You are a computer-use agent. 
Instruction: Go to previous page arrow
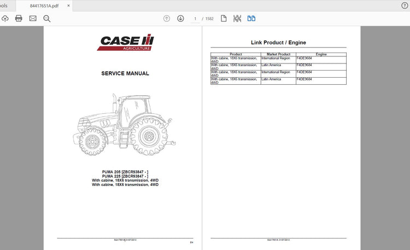click(x=167, y=19)
